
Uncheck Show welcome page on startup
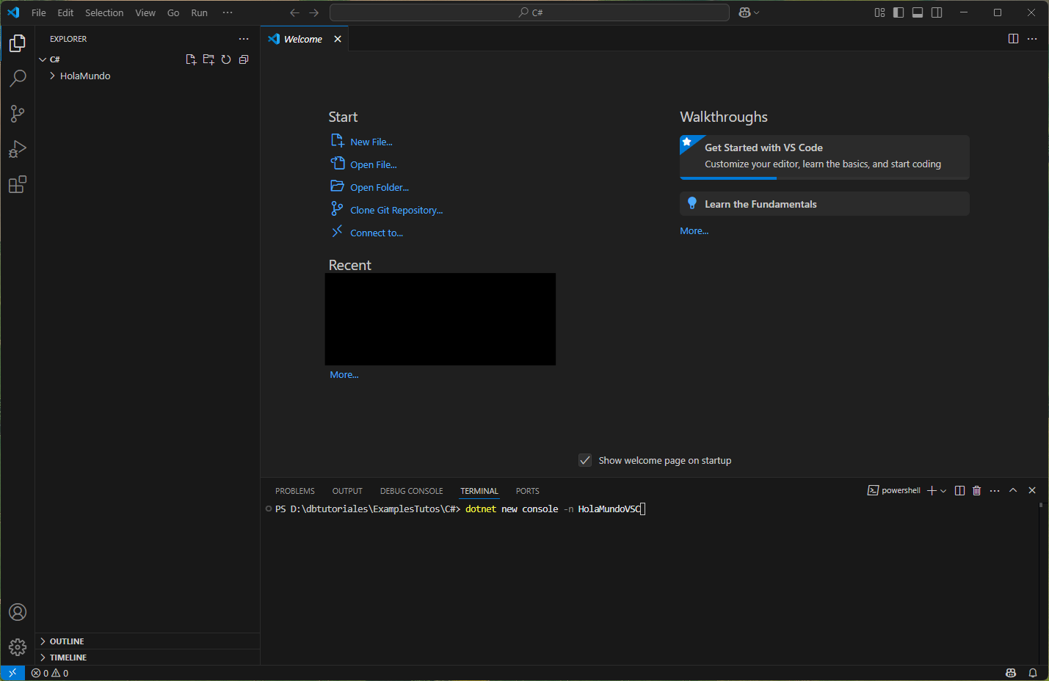(585, 460)
